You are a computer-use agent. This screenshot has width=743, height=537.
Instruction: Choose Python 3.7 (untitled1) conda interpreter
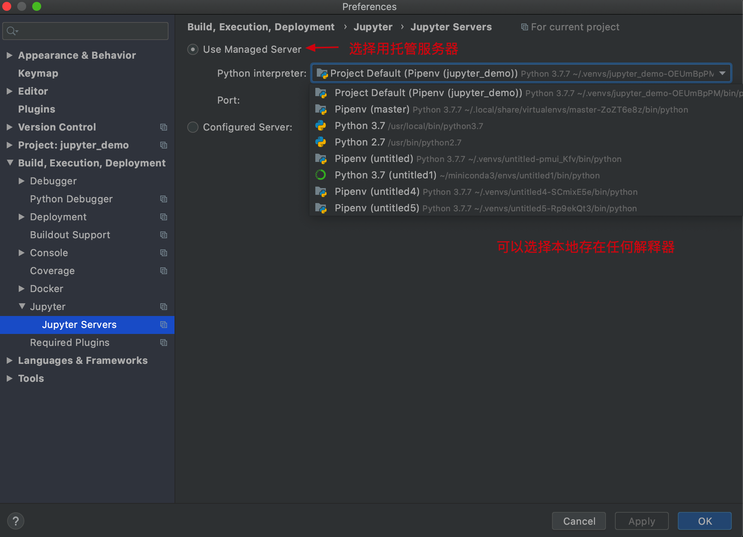526,175
